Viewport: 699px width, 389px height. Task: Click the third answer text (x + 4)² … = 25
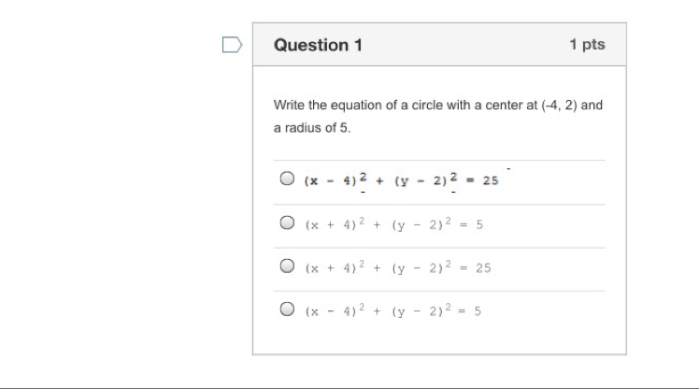(398, 267)
